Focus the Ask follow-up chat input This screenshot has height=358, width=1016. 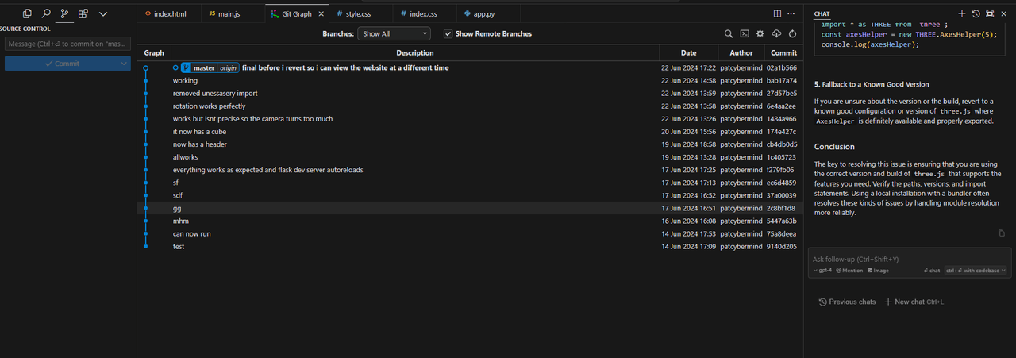905,259
